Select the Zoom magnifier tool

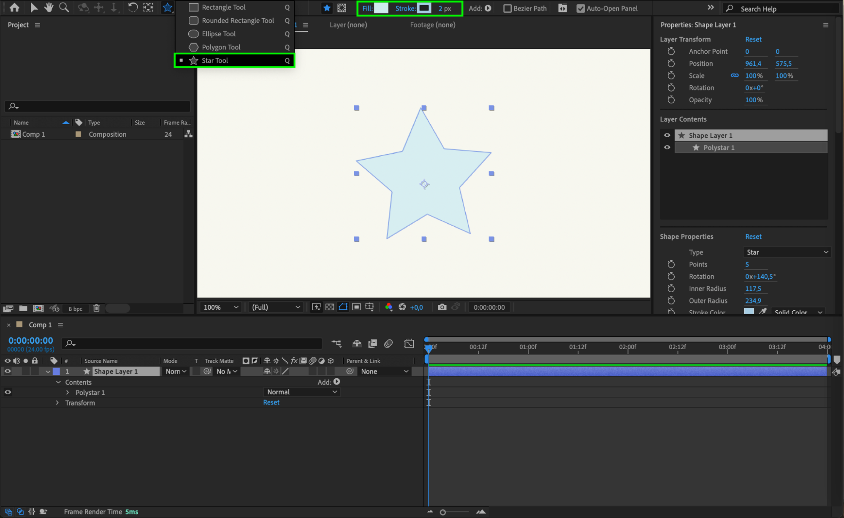[64, 7]
